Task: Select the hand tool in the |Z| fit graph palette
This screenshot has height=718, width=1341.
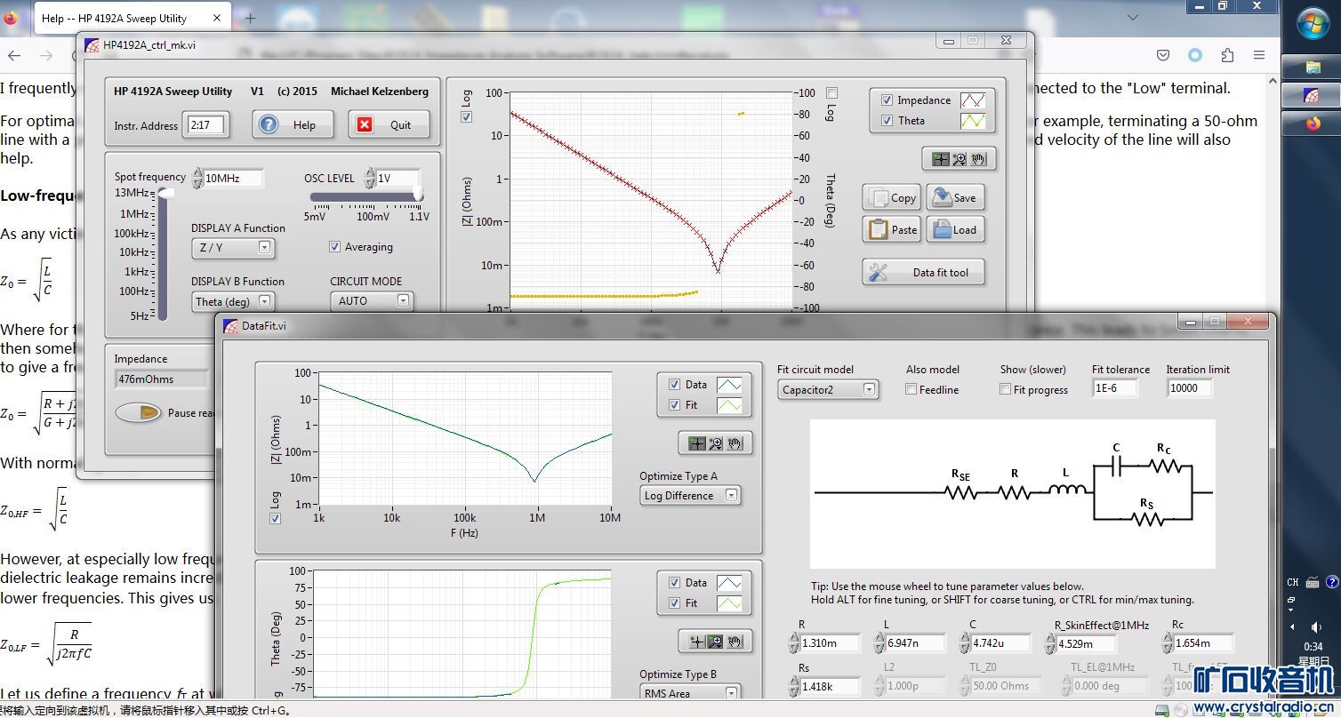Action: tap(735, 443)
